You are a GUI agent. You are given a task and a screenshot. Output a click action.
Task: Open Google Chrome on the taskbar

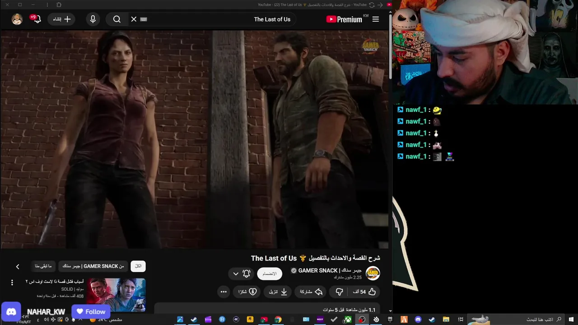coord(278,320)
